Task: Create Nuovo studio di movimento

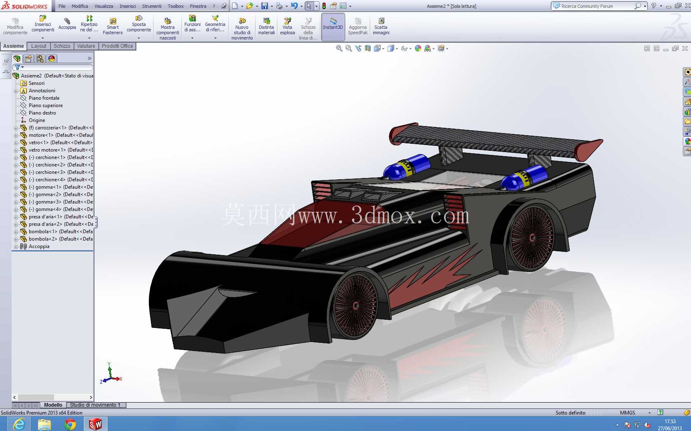Action: point(242,29)
